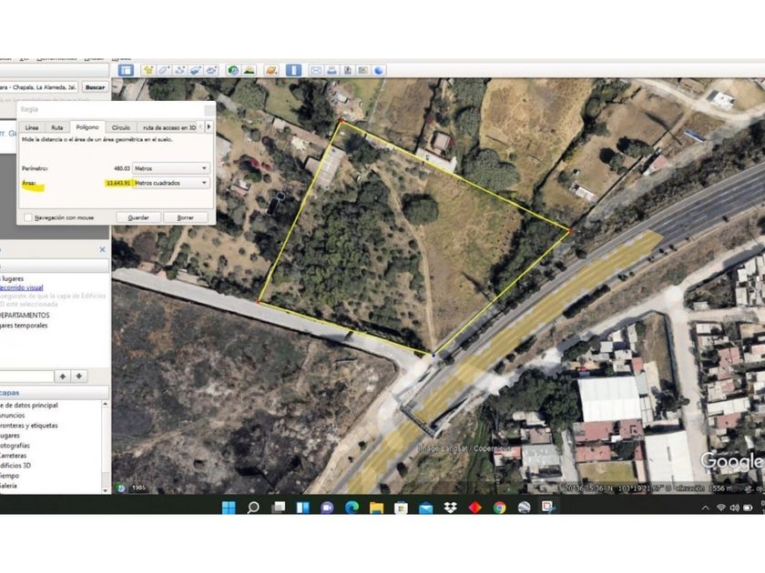Viewport: 765px width, 573px height.
Task: Switch to the Círculo tab
Action: (121, 127)
